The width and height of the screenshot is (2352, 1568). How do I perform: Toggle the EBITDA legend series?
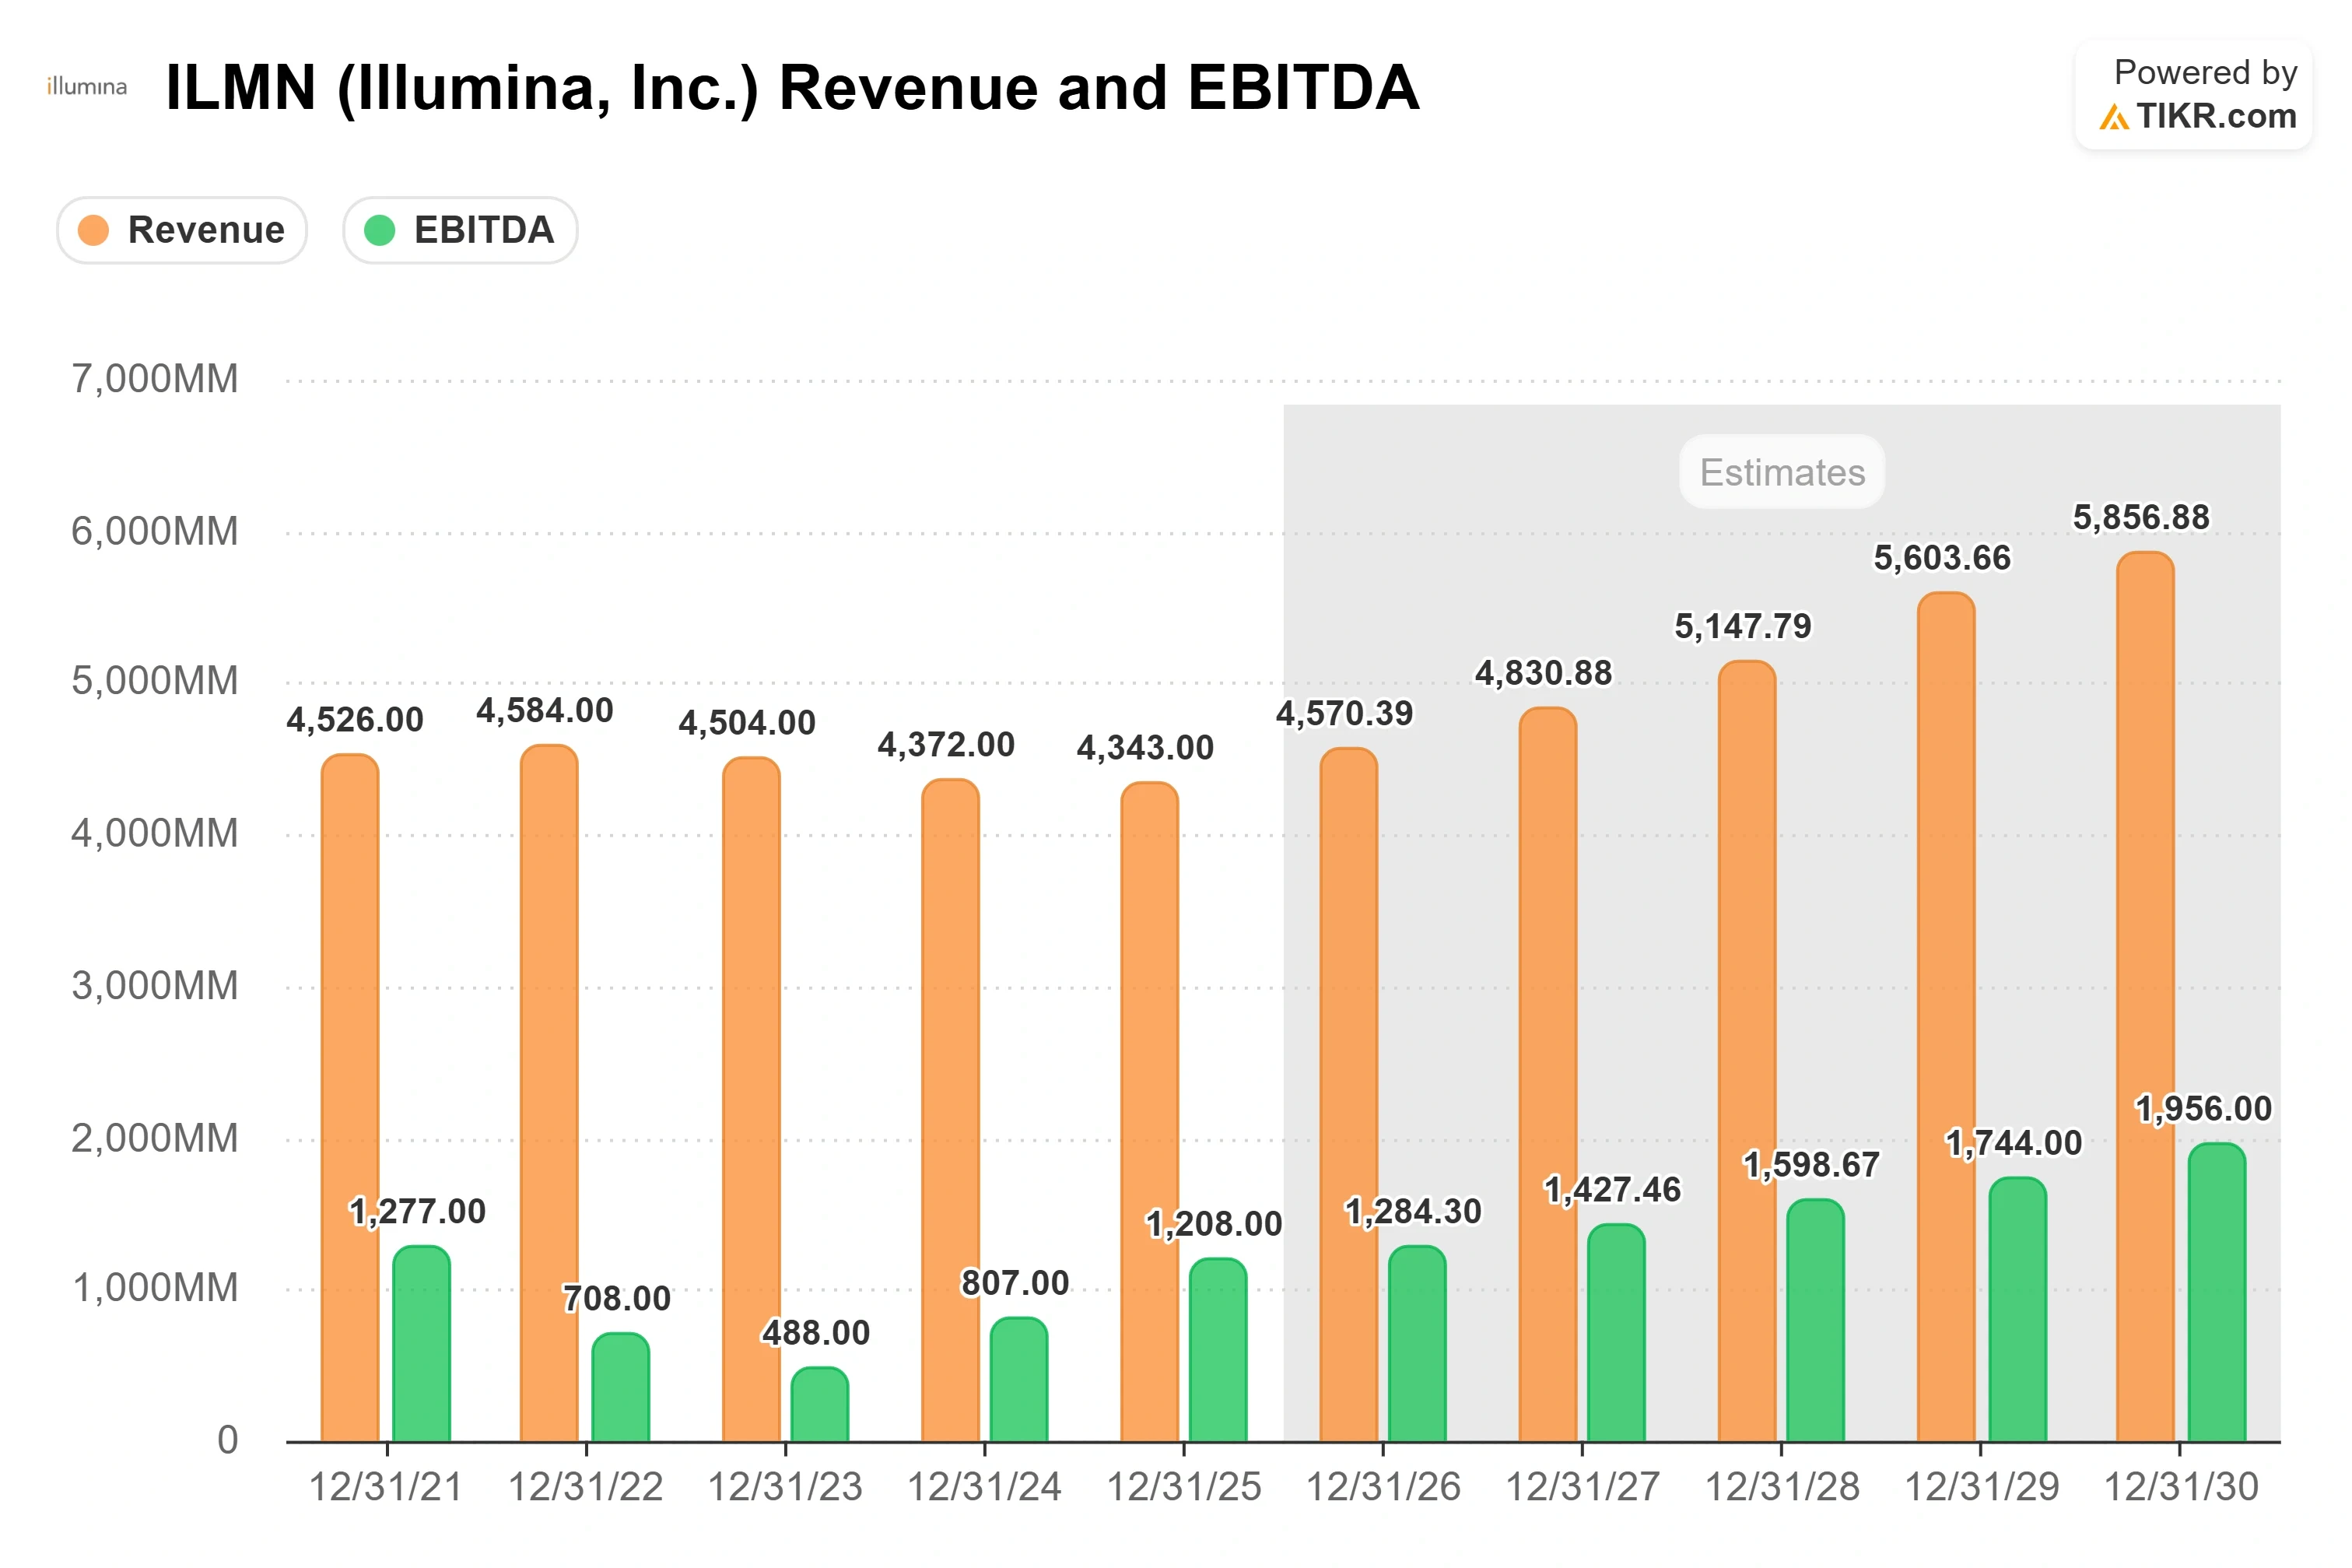[x=460, y=230]
